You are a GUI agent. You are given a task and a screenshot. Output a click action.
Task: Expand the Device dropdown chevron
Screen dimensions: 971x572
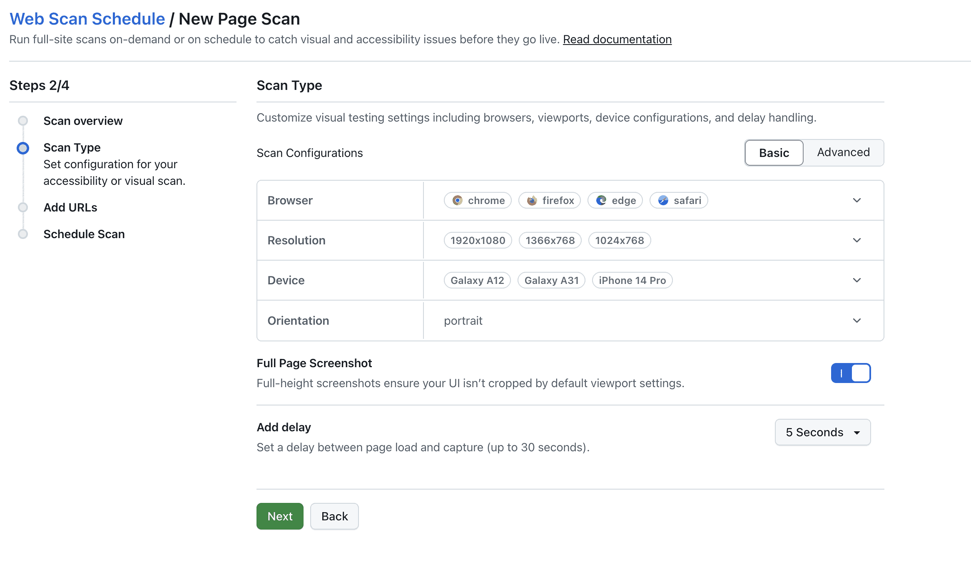click(x=856, y=280)
